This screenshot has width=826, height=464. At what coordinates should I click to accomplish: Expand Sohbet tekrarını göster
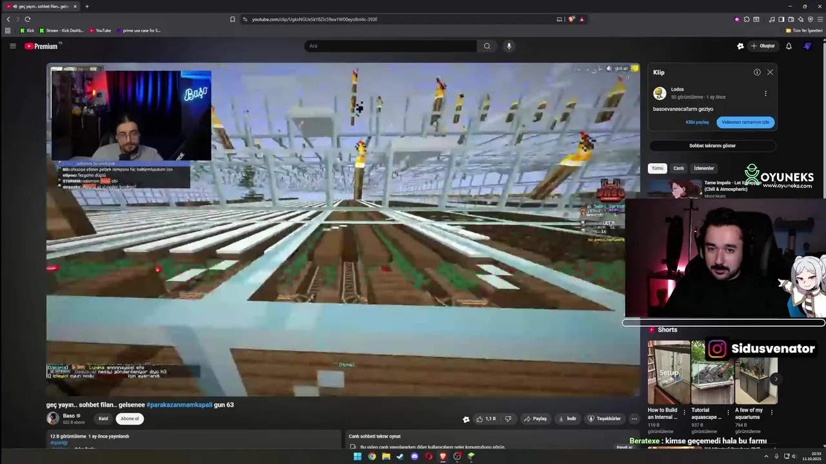(712, 146)
